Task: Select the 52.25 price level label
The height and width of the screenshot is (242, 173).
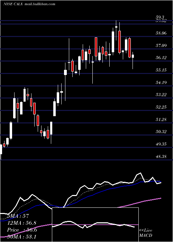Action: click(161, 107)
